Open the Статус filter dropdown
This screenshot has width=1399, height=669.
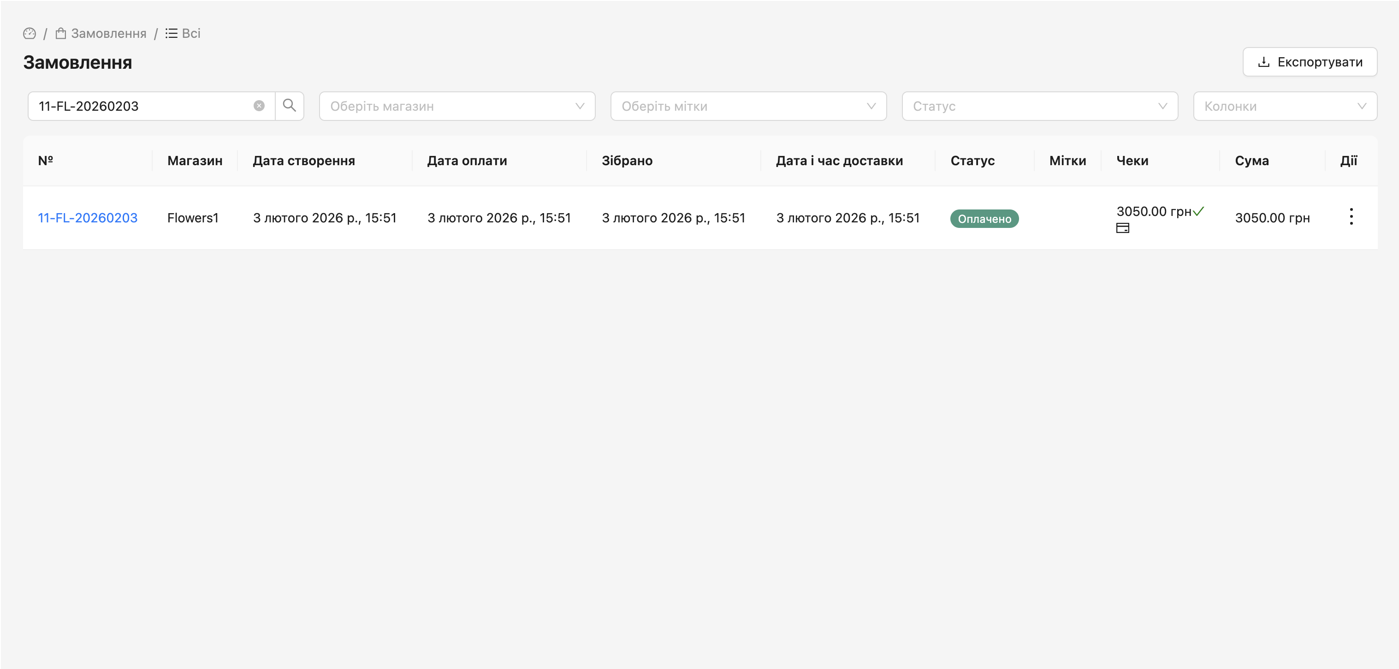click(x=1039, y=106)
